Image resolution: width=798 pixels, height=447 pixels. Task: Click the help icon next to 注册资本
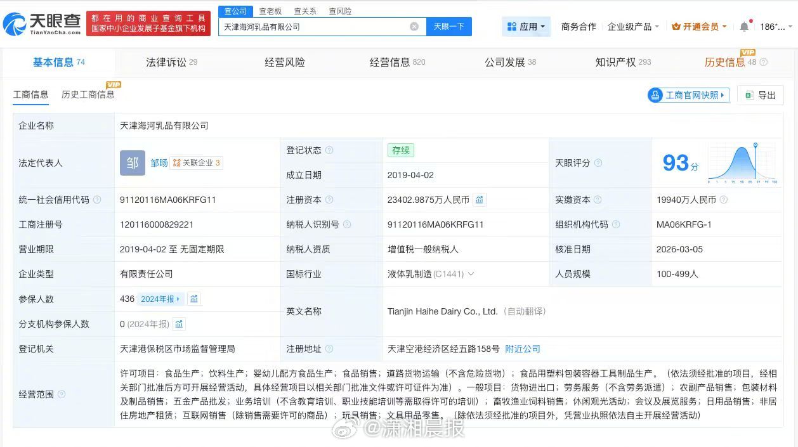click(329, 200)
